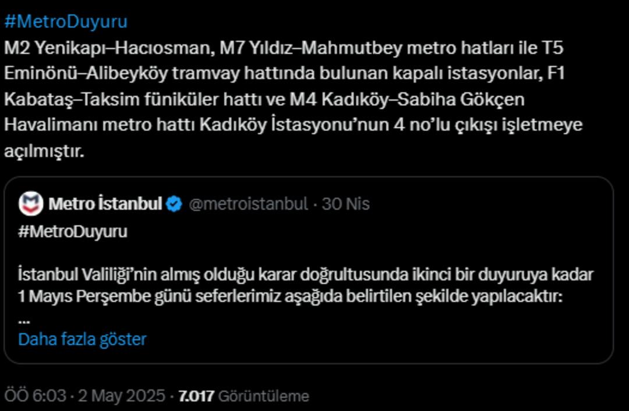This screenshot has width=629, height=411.
Task: Click the line starting 1 Mayıs Perşembe
Action: 290,296
